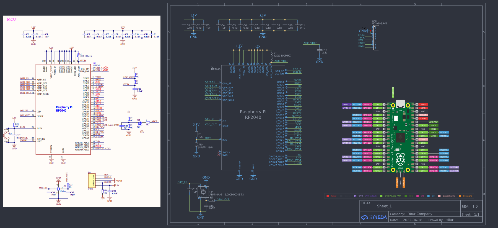
Task: Click the dark green ADC legend swatch
Action: pos(406,196)
